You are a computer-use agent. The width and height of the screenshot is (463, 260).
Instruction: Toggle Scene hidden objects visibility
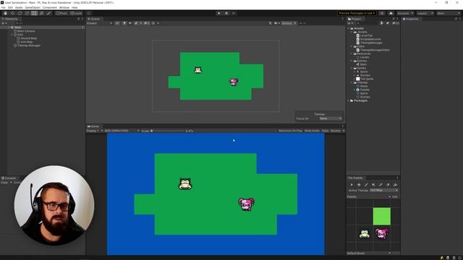[146, 23]
